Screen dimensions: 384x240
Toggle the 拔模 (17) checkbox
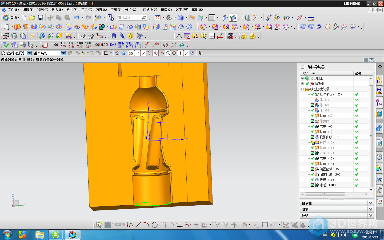click(x=313, y=180)
